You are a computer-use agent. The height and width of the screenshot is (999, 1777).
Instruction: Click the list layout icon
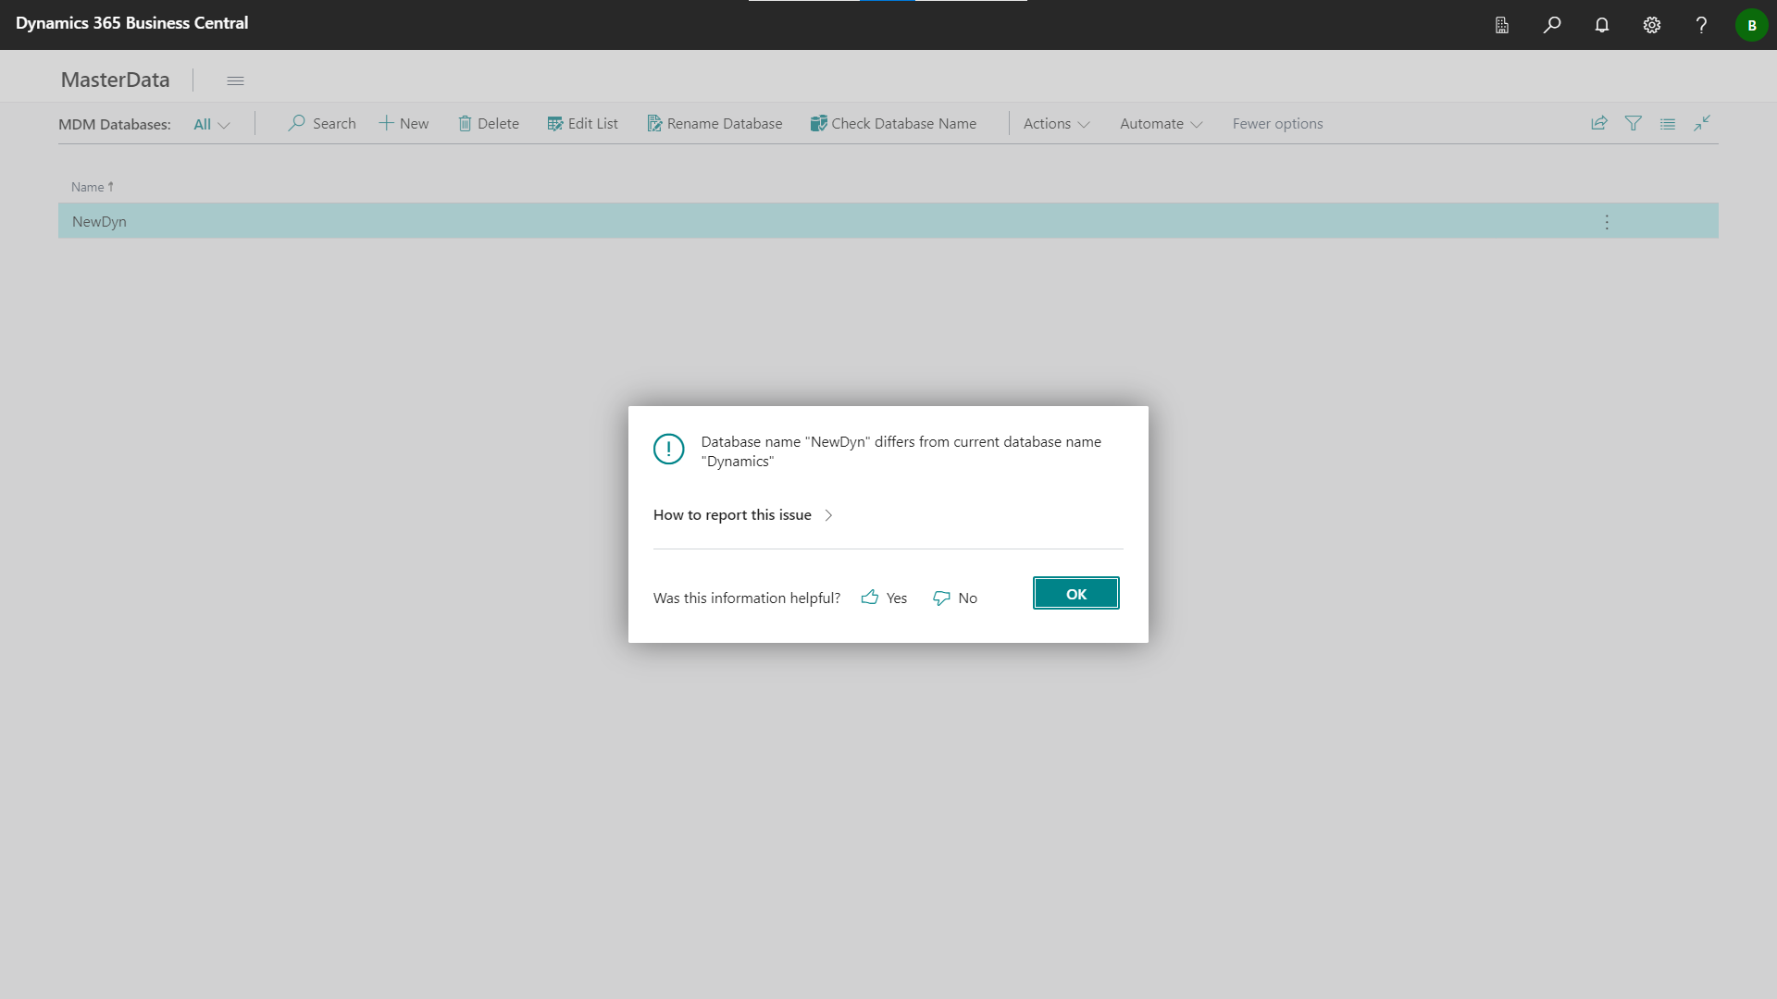[1668, 123]
